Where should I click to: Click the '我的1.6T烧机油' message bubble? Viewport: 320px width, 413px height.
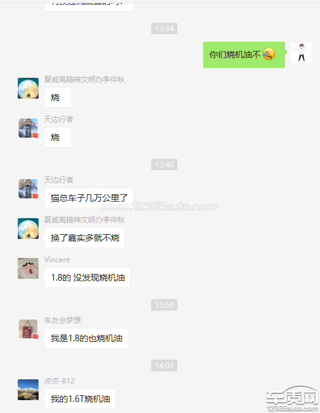click(80, 399)
